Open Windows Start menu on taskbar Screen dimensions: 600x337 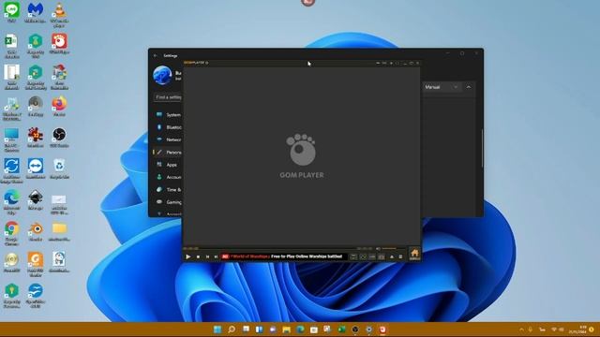click(x=217, y=330)
